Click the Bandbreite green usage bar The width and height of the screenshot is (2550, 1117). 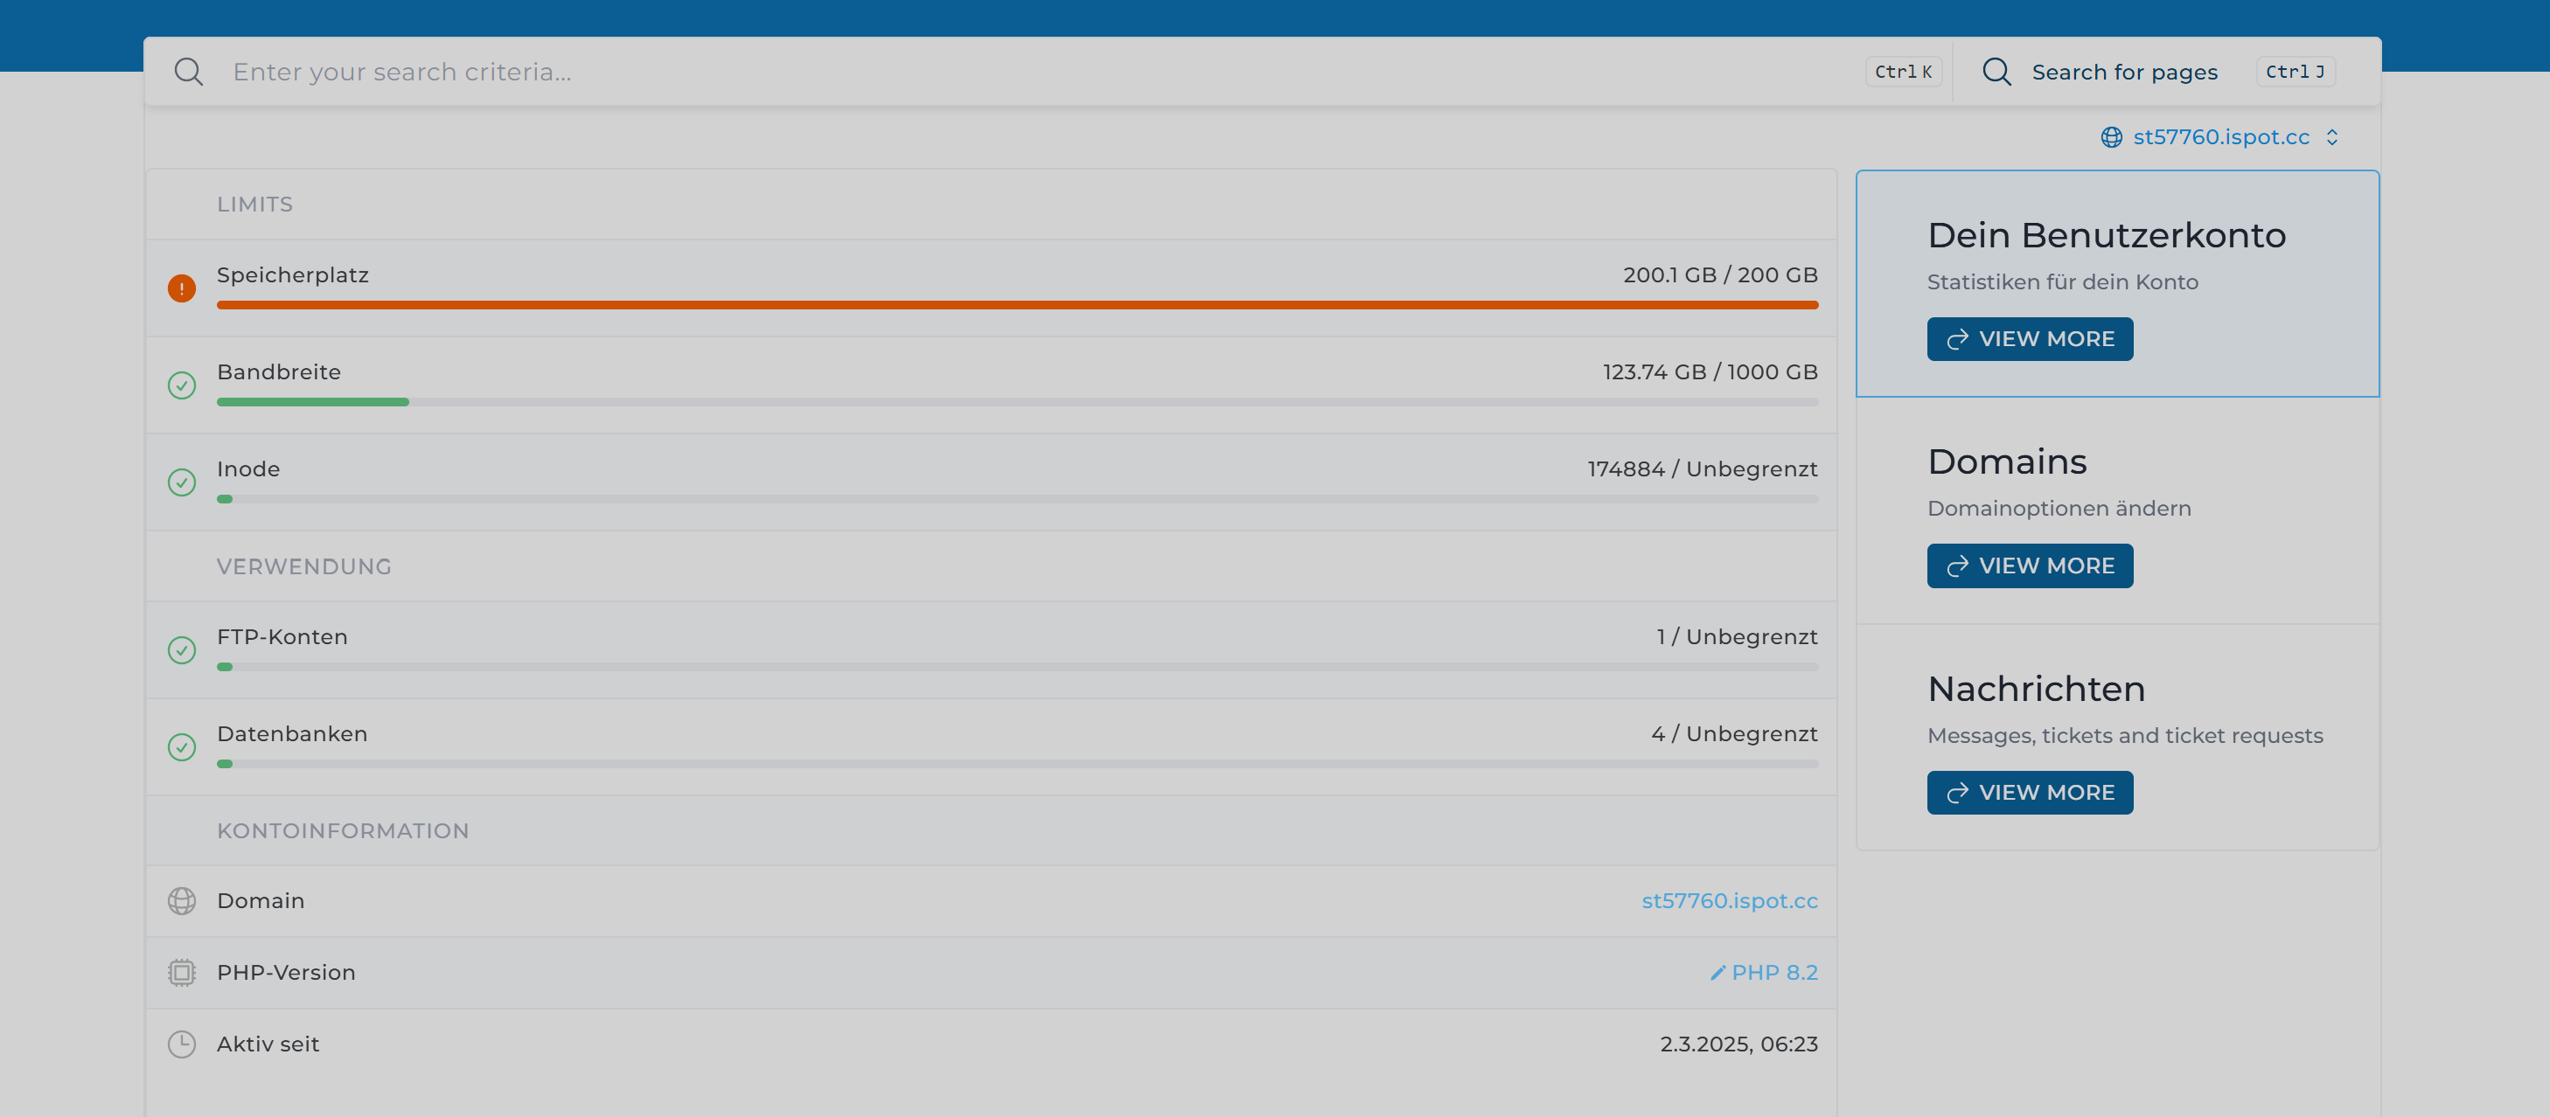point(313,402)
